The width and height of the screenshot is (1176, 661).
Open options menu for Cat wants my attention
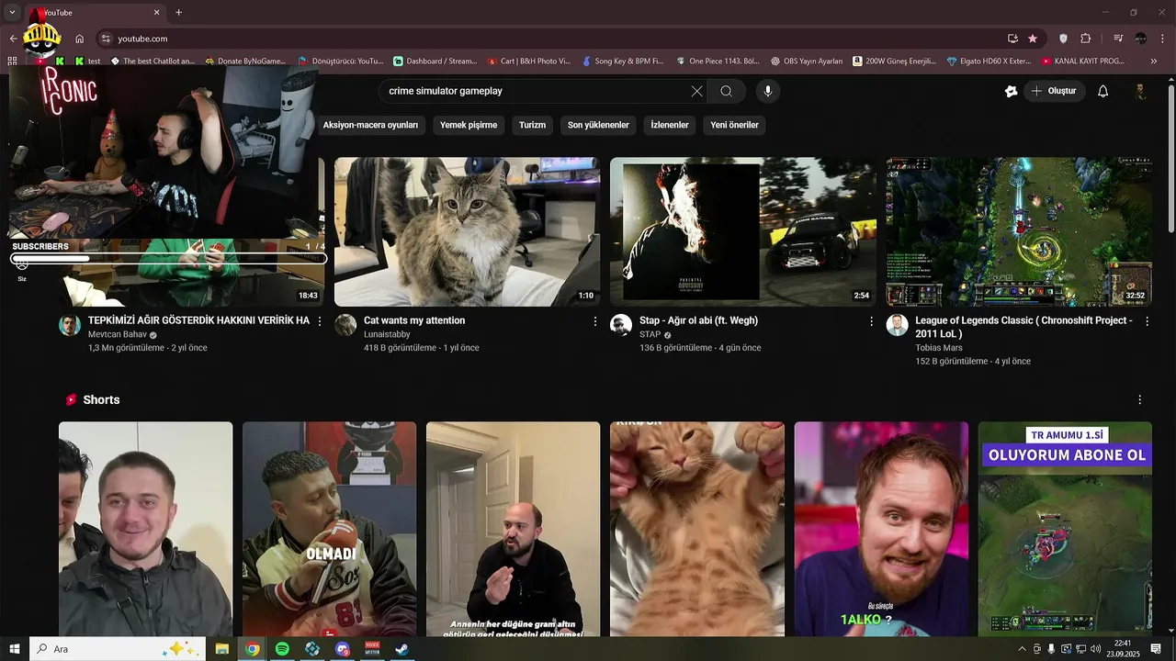[x=595, y=321]
